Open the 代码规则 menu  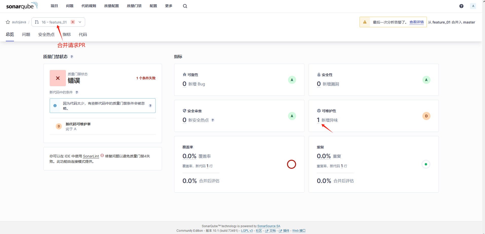click(x=89, y=6)
